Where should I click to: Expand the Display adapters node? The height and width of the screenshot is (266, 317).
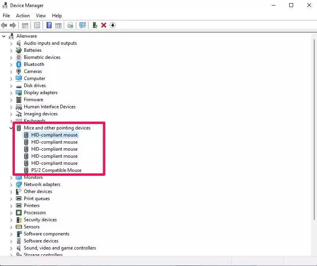[11, 93]
